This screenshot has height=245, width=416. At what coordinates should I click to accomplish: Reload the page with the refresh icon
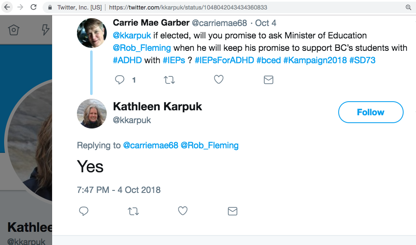pyautogui.click(x=33, y=7)
